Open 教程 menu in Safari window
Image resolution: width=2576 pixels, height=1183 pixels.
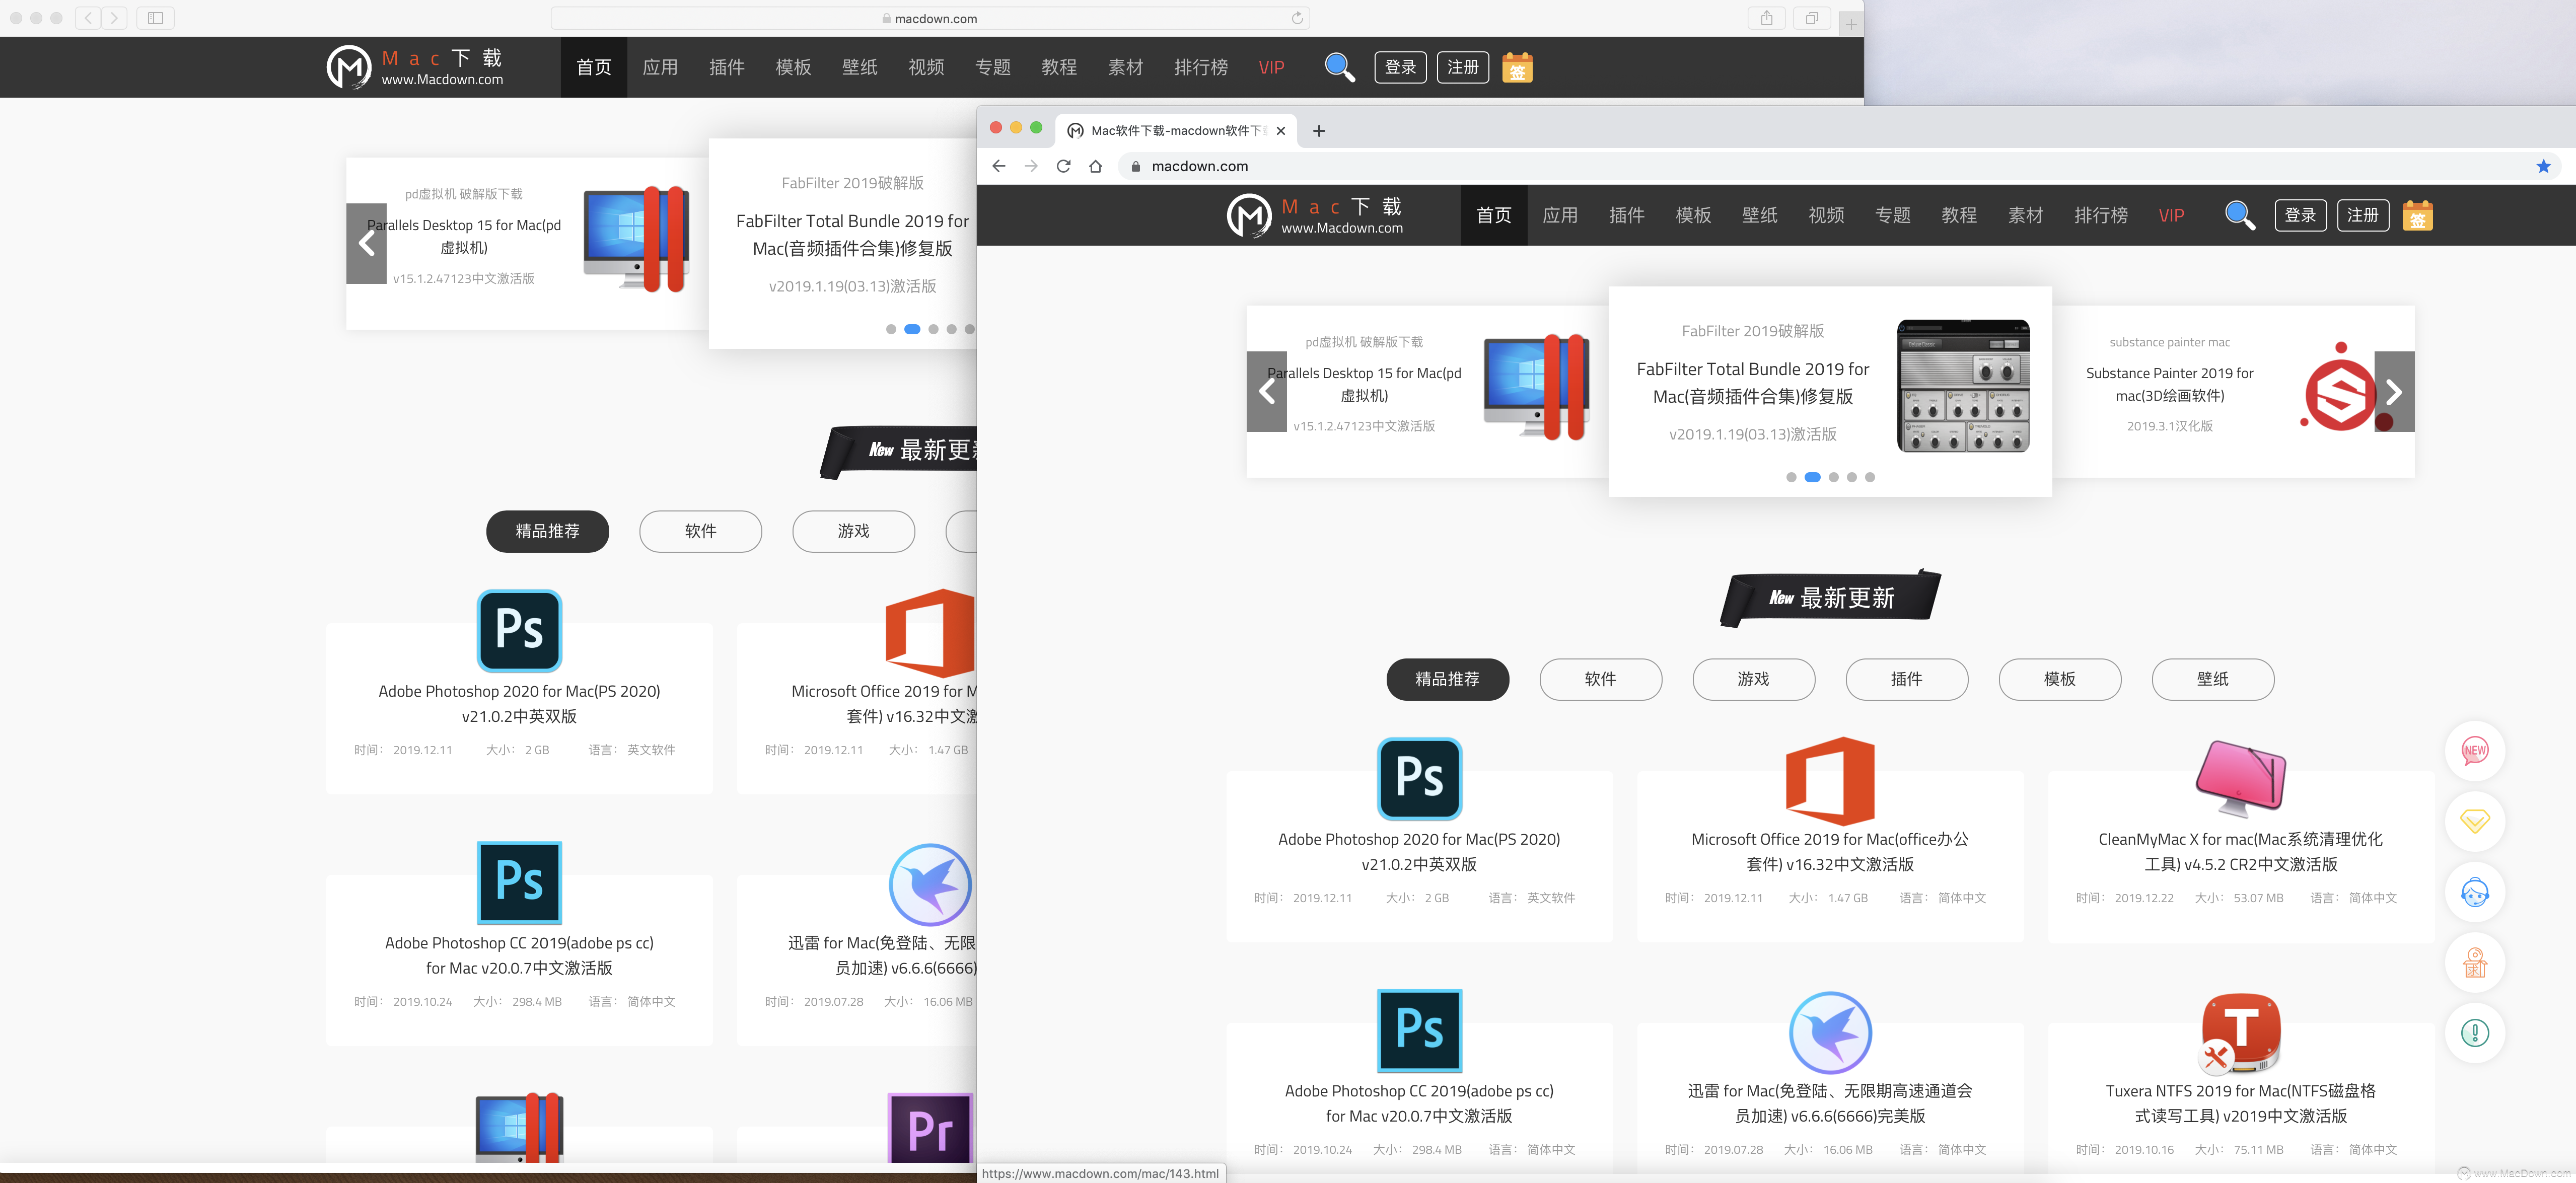pos(1059,67)
